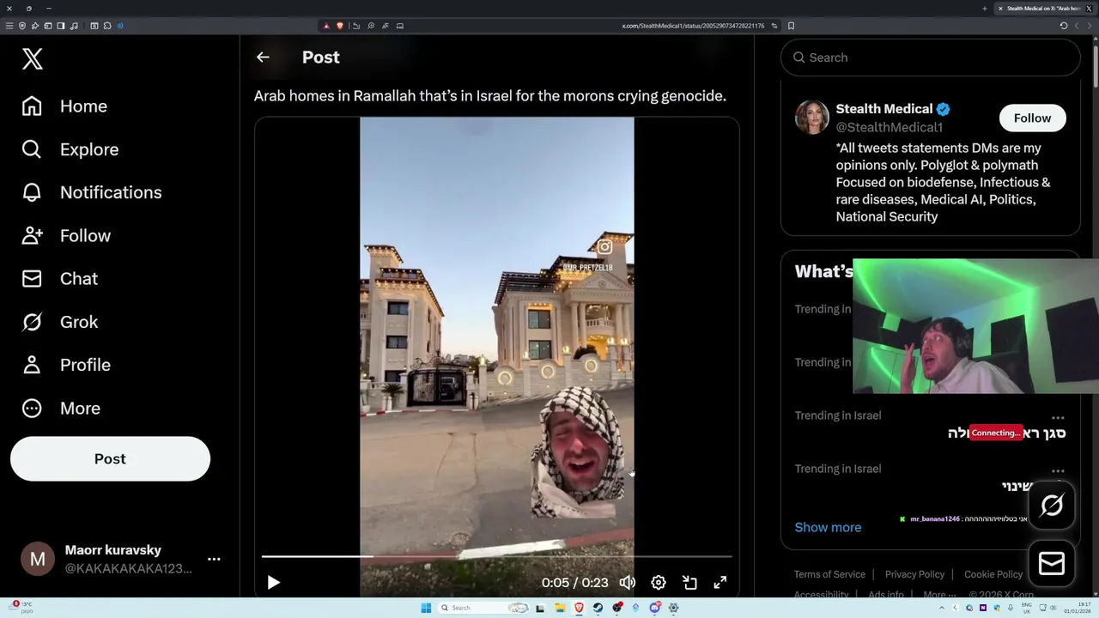Open the Windows Start menu

pyautogui.click(x=426, y=608)
